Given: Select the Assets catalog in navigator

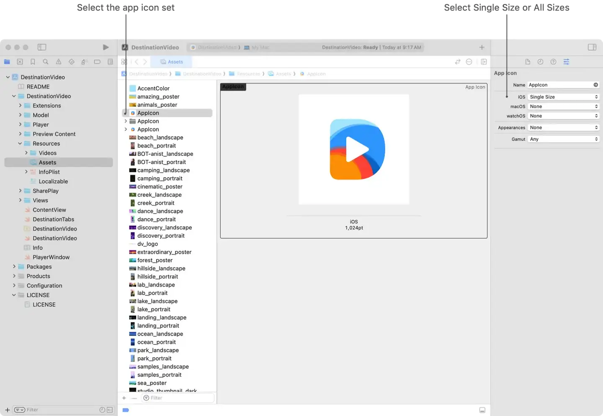Looking at the screenshot, I should [x=59, y=163].
